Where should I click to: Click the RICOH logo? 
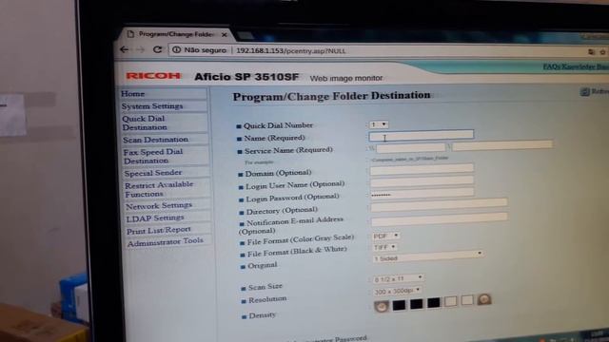pos(153,76)
